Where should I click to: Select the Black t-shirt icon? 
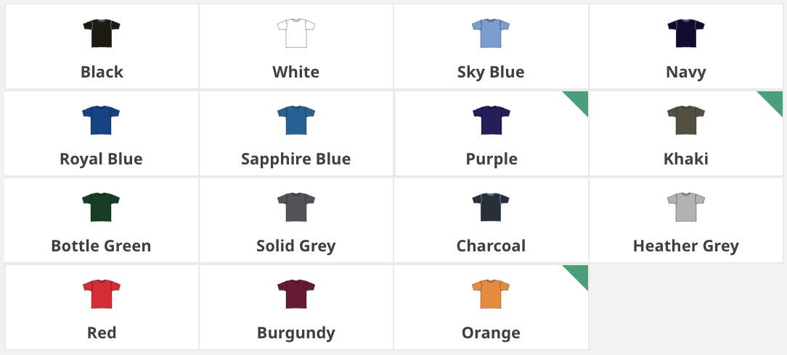[x=102, y=33]
